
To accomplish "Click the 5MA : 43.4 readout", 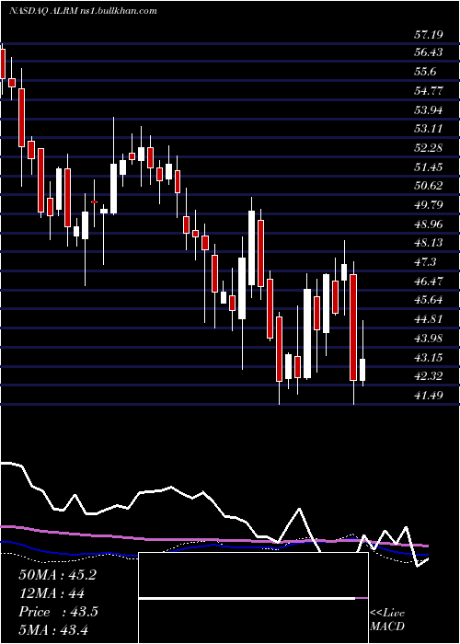I will [53, 629].
